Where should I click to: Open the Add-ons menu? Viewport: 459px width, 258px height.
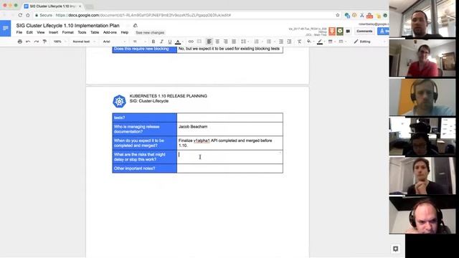point(110,32)
